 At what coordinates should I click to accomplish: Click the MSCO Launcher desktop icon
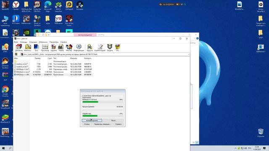[x=58, y=7]
